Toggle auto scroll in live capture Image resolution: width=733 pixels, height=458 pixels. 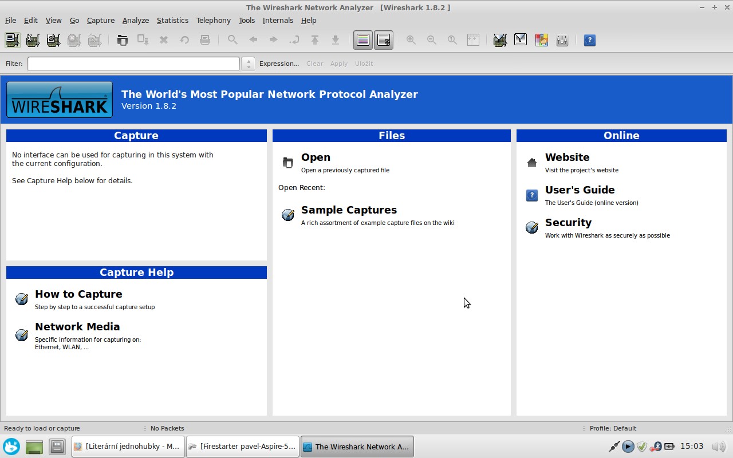[384, 40]
